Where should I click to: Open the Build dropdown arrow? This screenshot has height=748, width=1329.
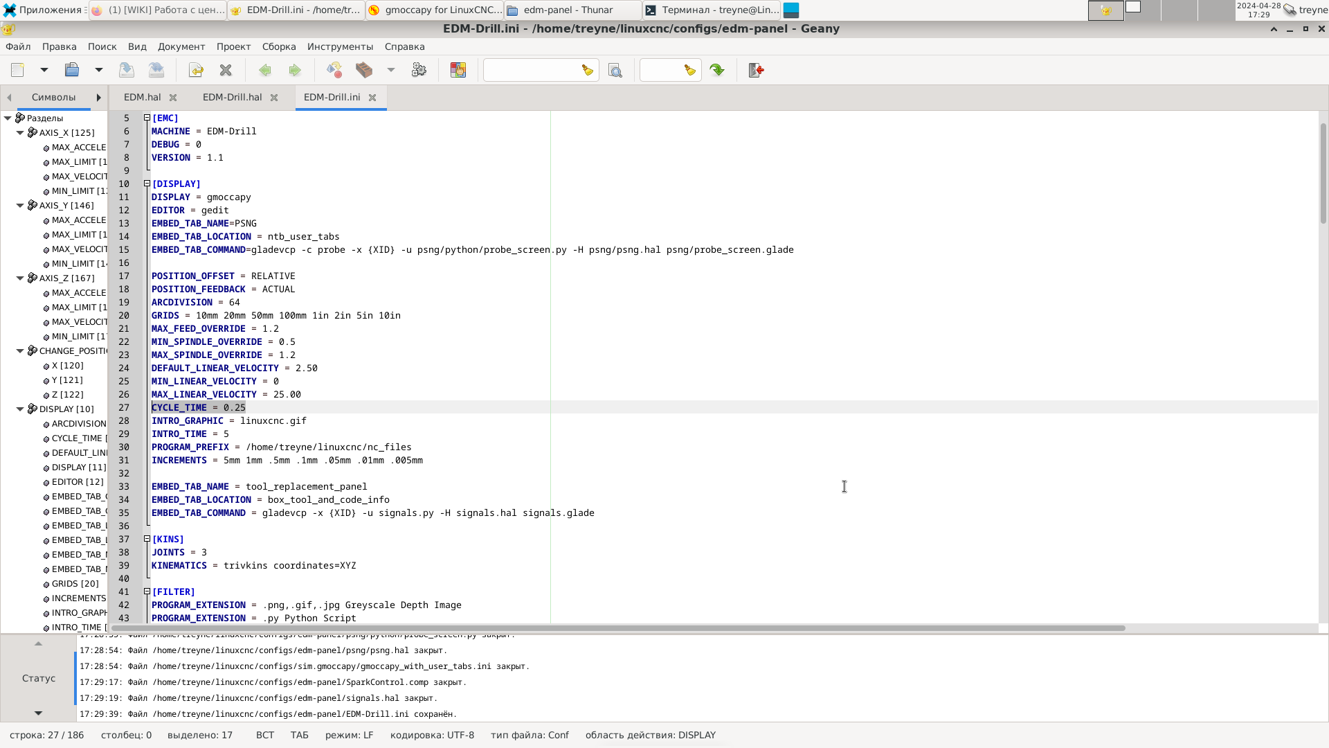click(x=391, y=70)
